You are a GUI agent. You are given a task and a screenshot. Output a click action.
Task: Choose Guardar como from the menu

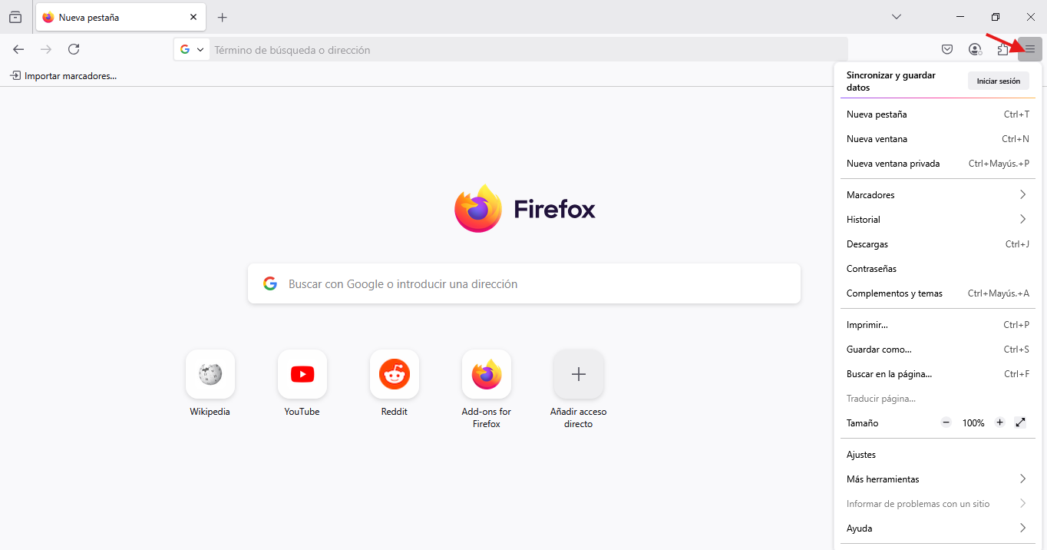[x=938, y=350]
